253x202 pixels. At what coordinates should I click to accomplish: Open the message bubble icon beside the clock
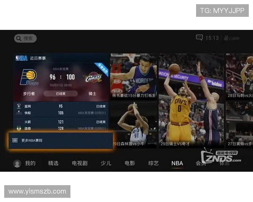tap(199, 37)
